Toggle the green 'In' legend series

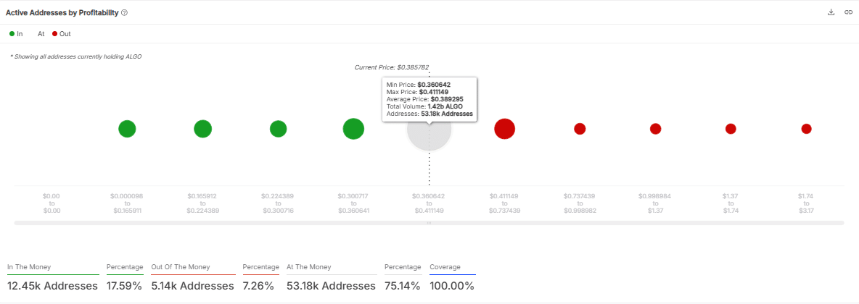click(x=16, y=34)
